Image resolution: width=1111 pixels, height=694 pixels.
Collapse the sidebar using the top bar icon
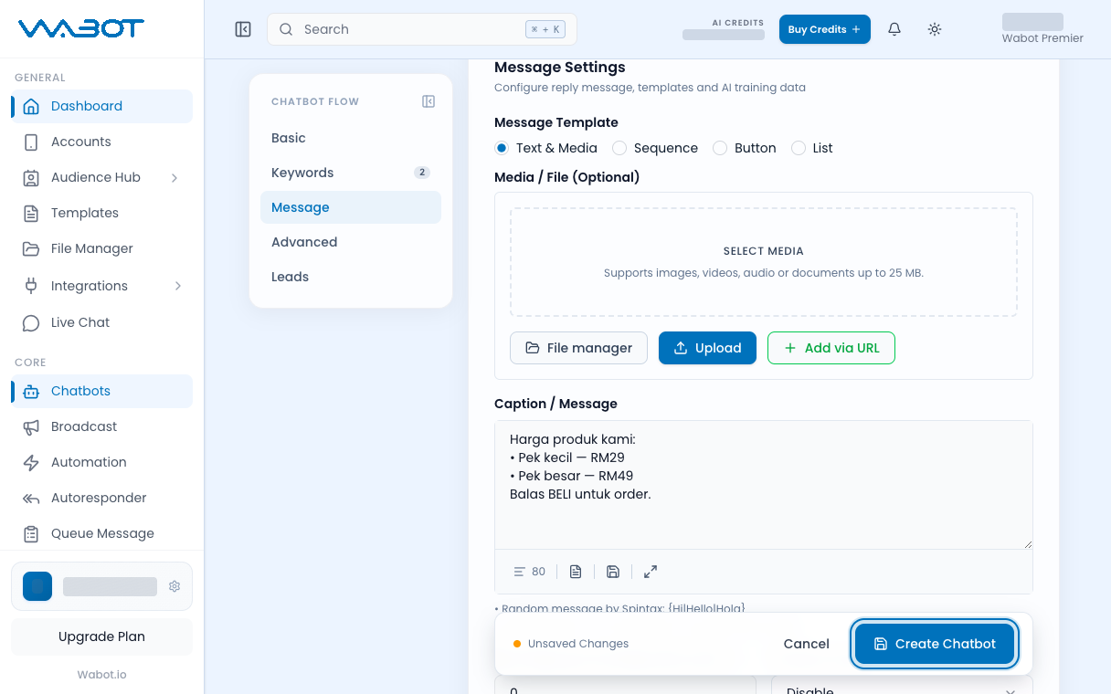(x=243, y=29)
